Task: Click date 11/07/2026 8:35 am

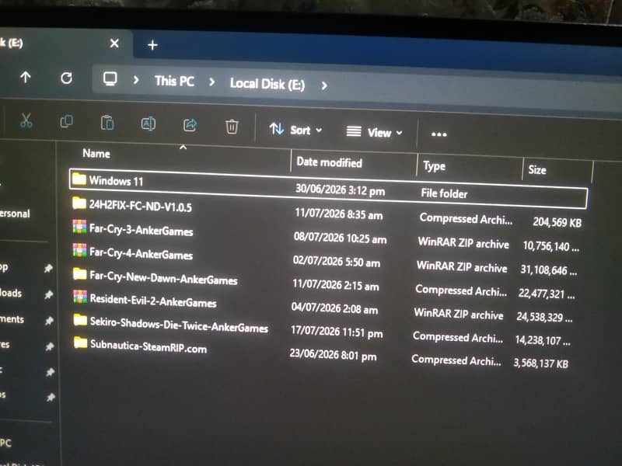Action: pyautogui.click(x=339, y=214)
